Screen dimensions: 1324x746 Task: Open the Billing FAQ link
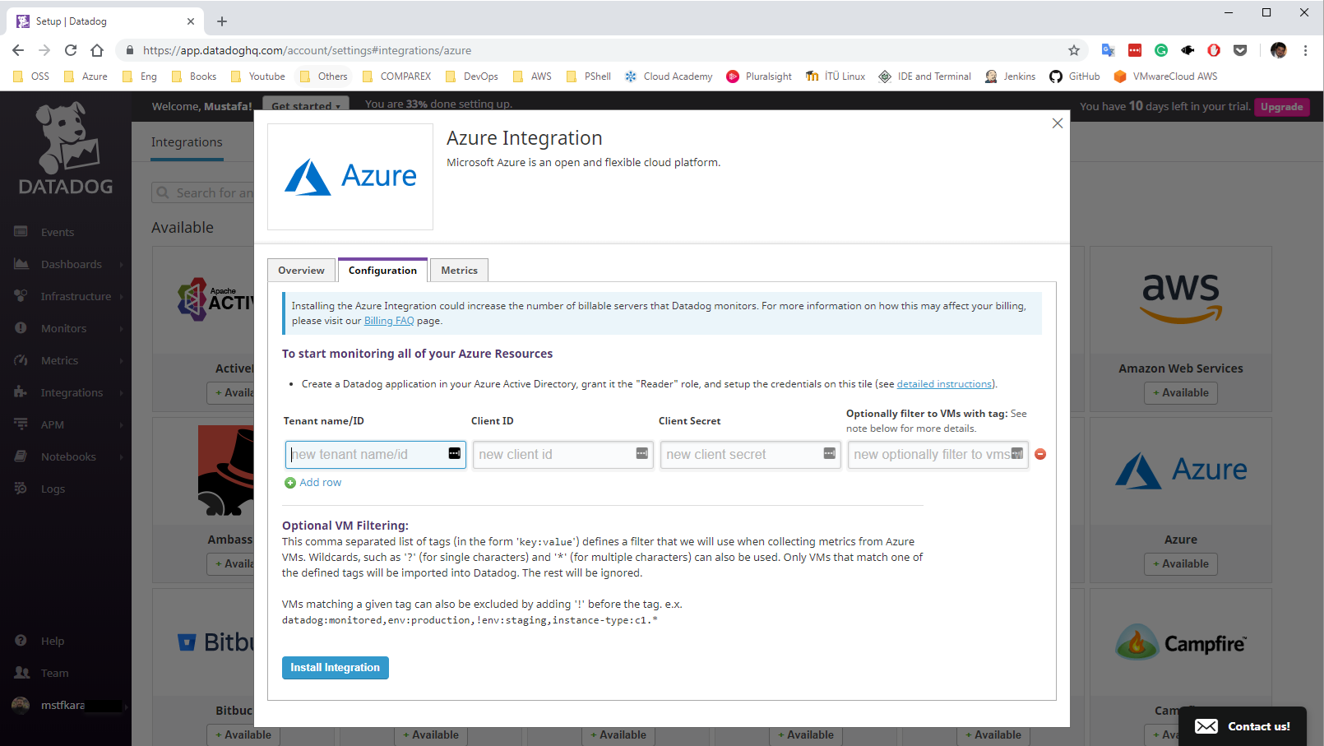click(x=389, y=321)
